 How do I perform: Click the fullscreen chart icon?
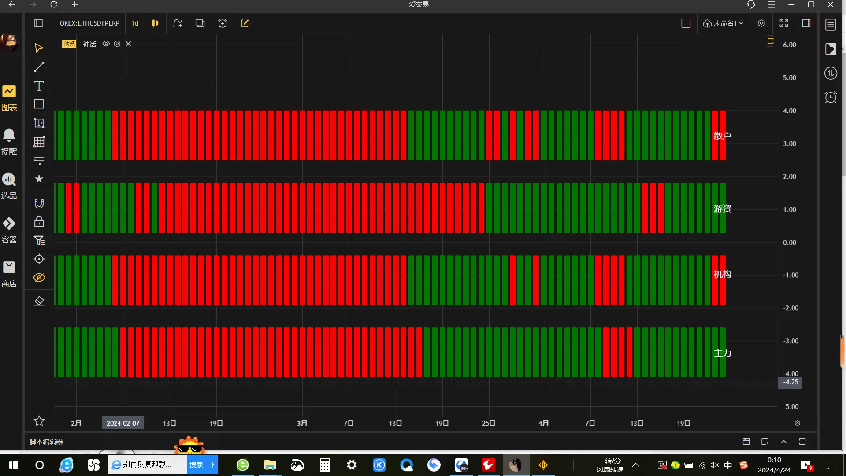783,23
